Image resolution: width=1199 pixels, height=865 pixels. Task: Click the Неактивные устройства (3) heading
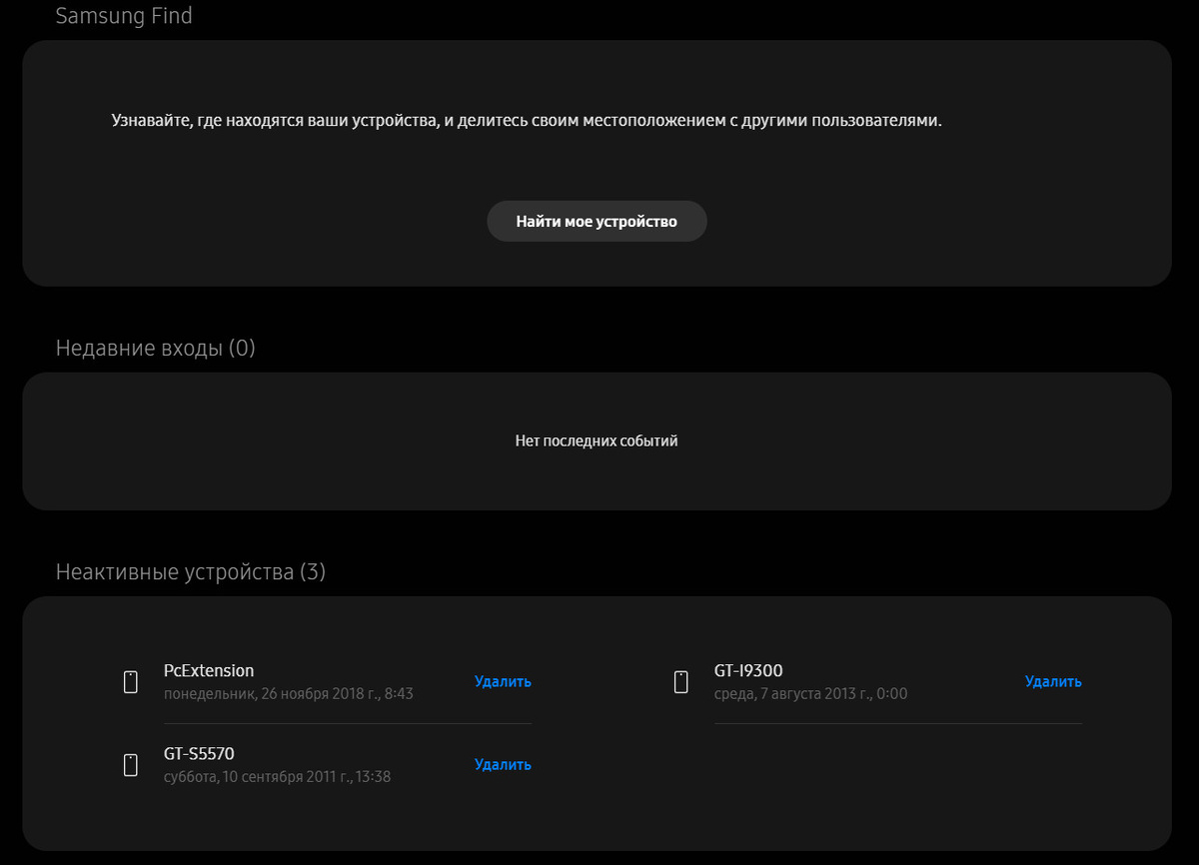(191, 571)
